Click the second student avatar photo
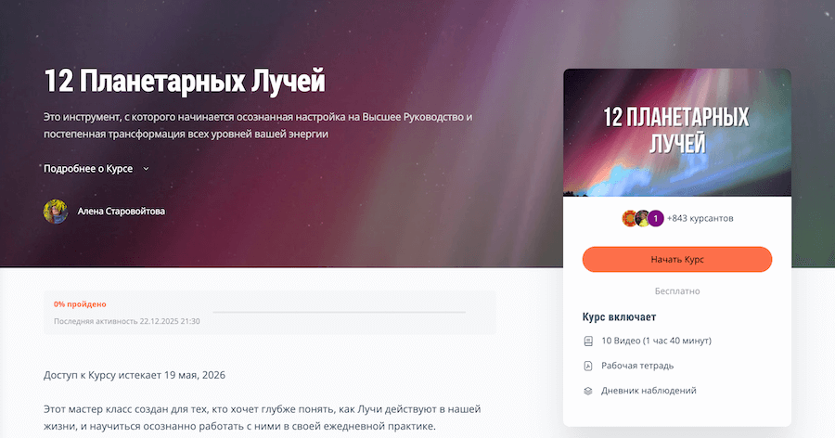Viewport: 835px width, 438px height. (x=643, y=218)
